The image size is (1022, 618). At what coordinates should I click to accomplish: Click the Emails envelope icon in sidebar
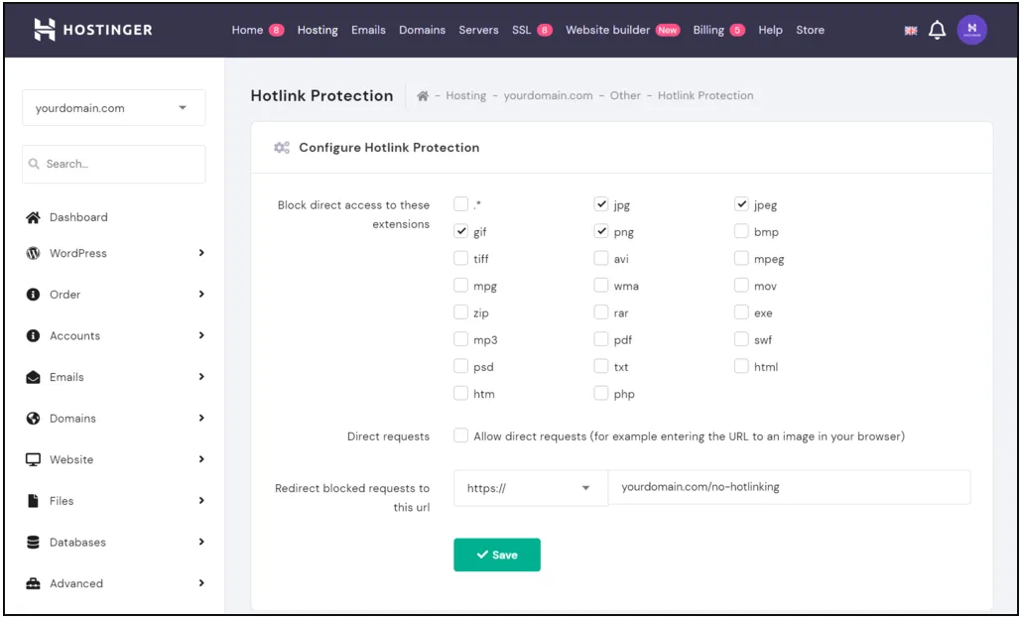point(33,377)
